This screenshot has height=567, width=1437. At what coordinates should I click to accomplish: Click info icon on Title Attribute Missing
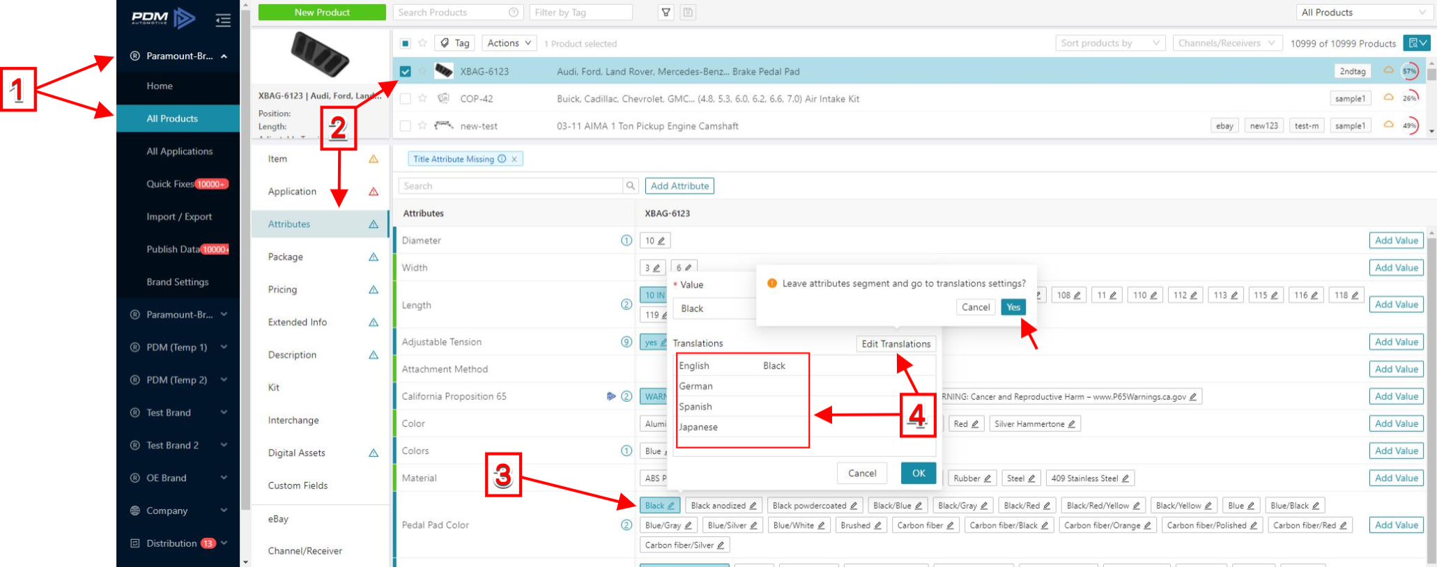tap(502, 159)
